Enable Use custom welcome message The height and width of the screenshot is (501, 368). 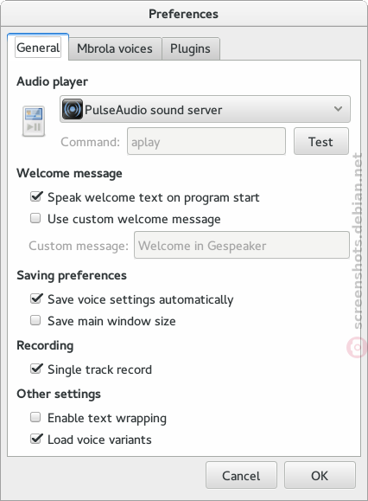click(x=35, y=219)
